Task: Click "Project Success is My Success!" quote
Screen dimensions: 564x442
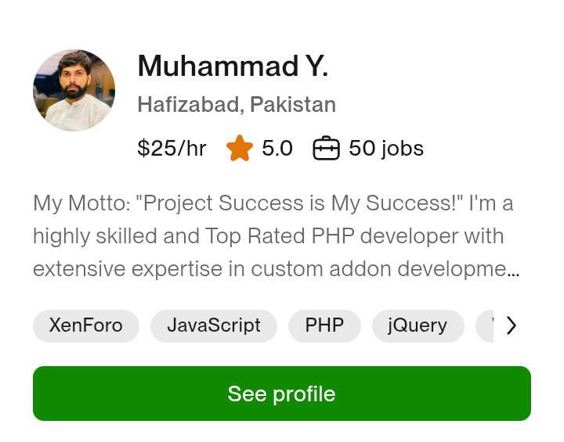Action: [301, 204]
